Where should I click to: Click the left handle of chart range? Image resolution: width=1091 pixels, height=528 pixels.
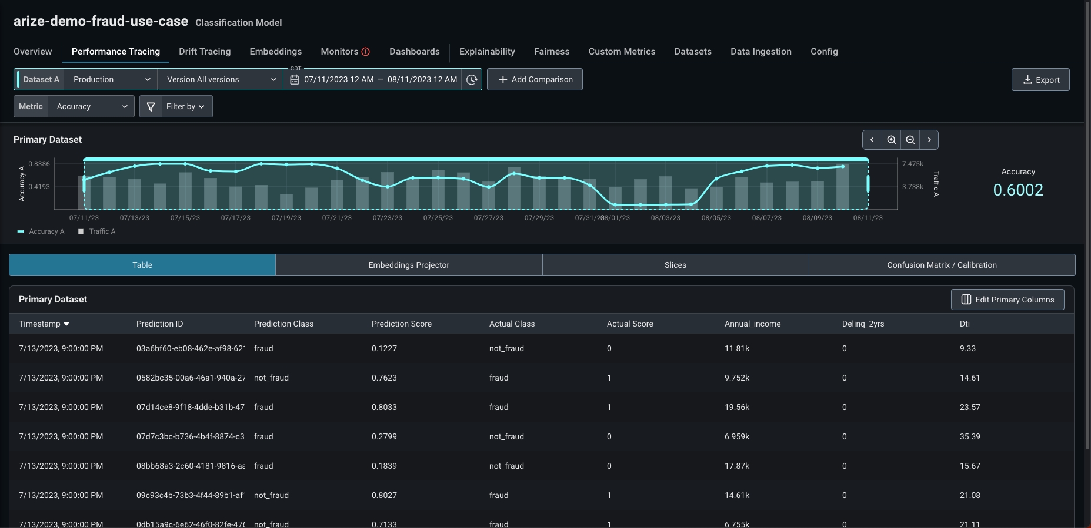(85, 184)
